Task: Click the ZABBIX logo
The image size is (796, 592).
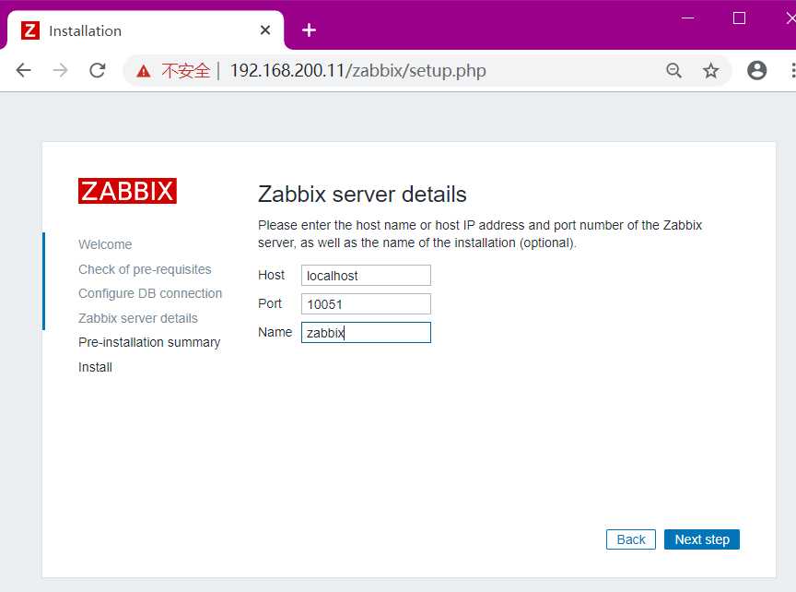Action: [127, 191]
